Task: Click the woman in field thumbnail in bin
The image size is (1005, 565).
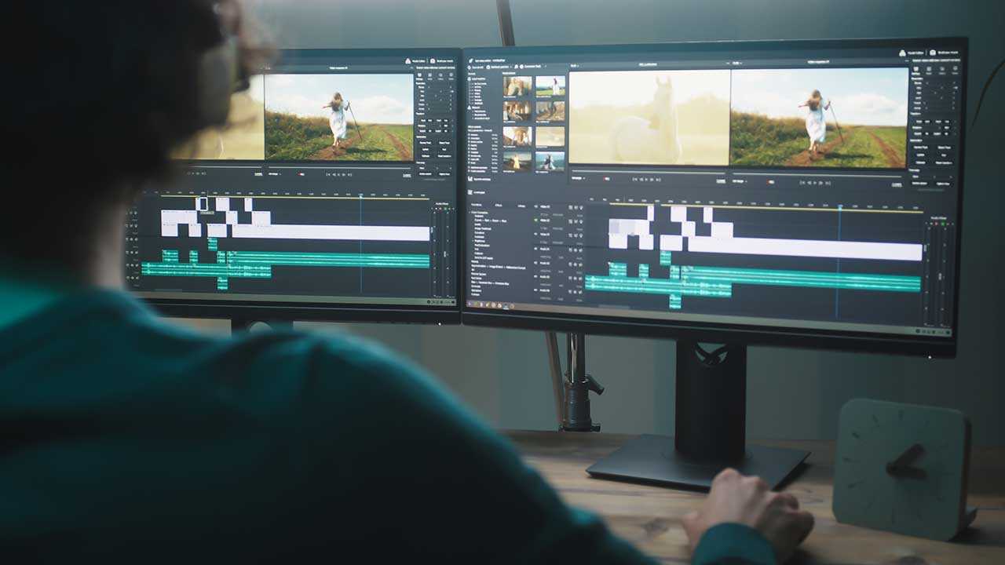Action: click(x=550, y=86)
